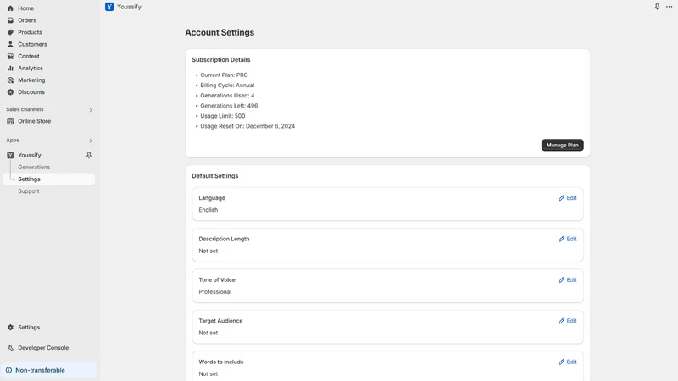Click the Subscription Details heading
Screen dimensions: 678x381
(221, 59)
